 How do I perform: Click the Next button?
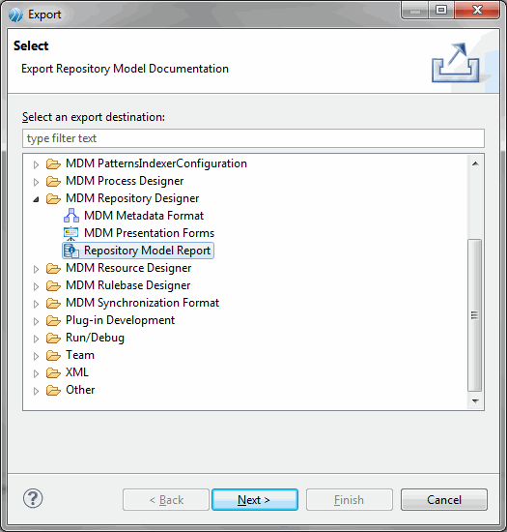[x=255, y=499]
